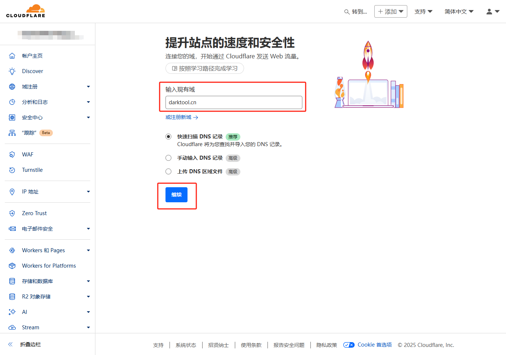Open the 招贤纳士 footer link
506x355 pixels.
[219, 345]
